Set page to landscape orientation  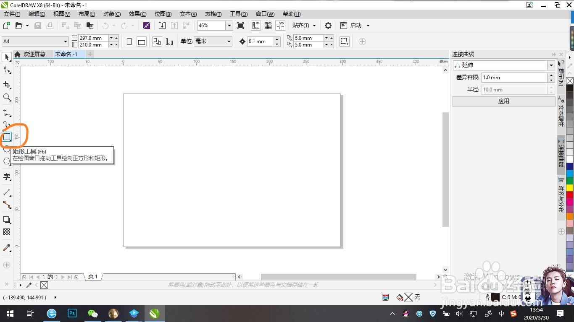(x=142, y=42)
